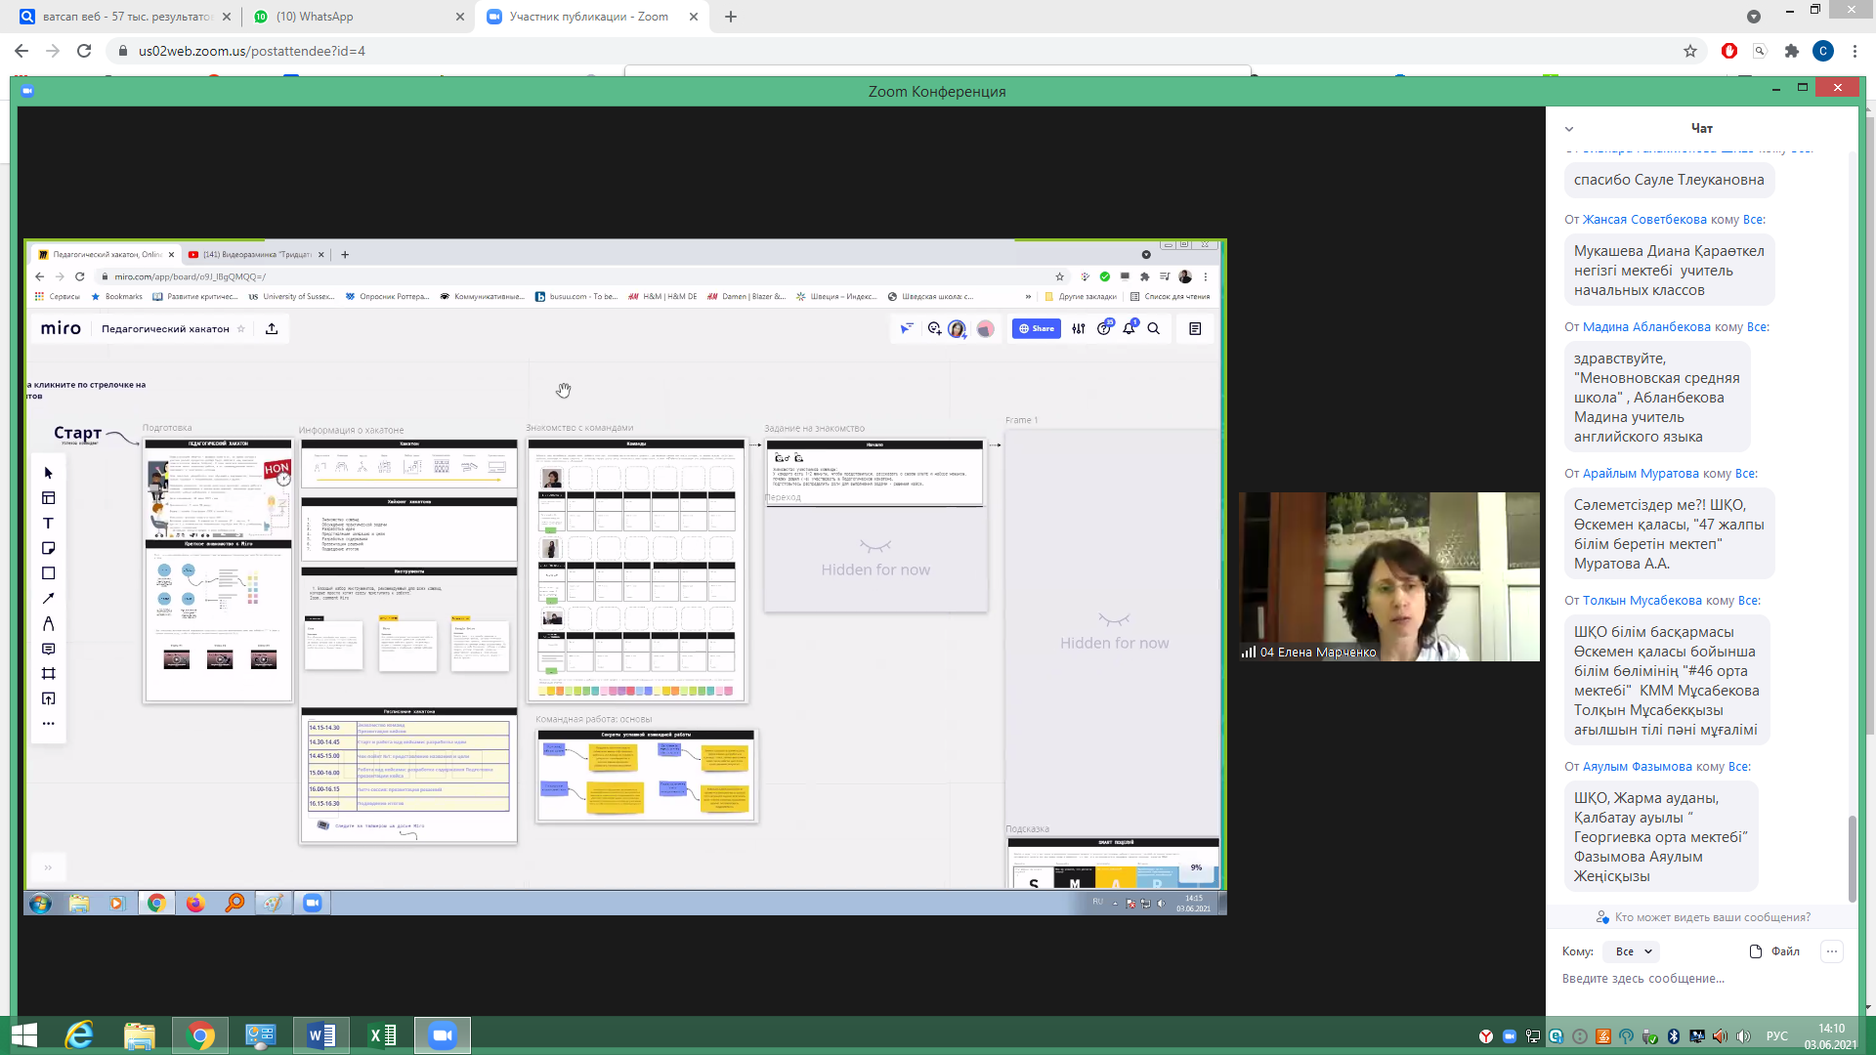1876x1055 pixels.
Task: Open the Miro notifications bell
Action: (1129, 329)
